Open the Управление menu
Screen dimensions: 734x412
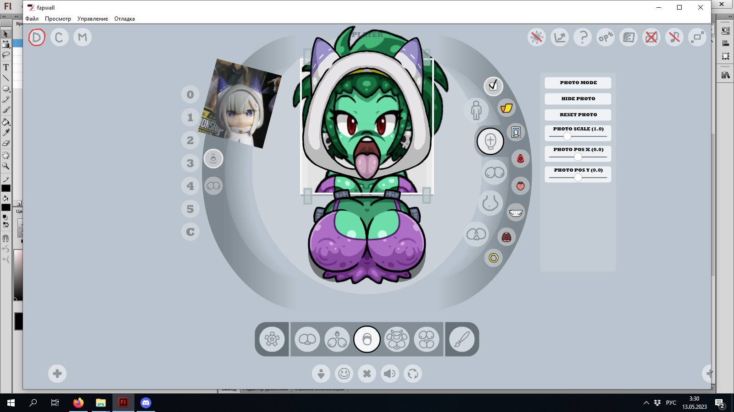pos(93,19)
